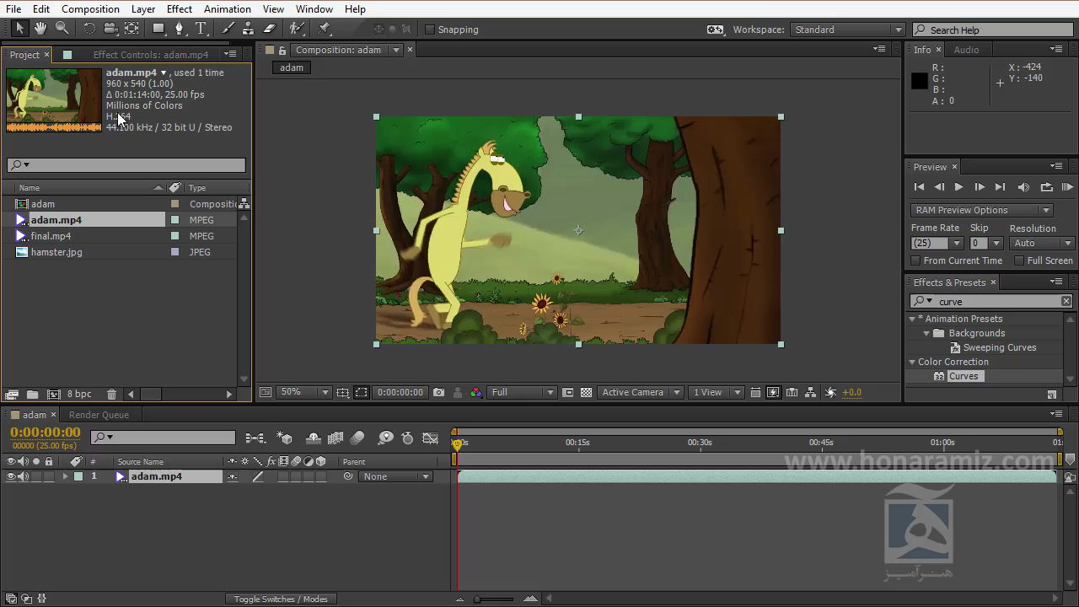Toggle mute audio in Preview panel
Screen dimensions: 1079x607
pos(1023,187)
